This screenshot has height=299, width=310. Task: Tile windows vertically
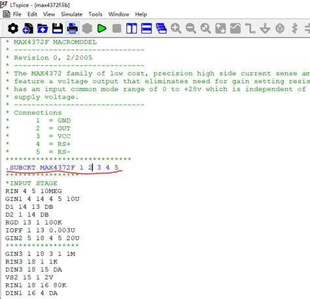point(131,29)
